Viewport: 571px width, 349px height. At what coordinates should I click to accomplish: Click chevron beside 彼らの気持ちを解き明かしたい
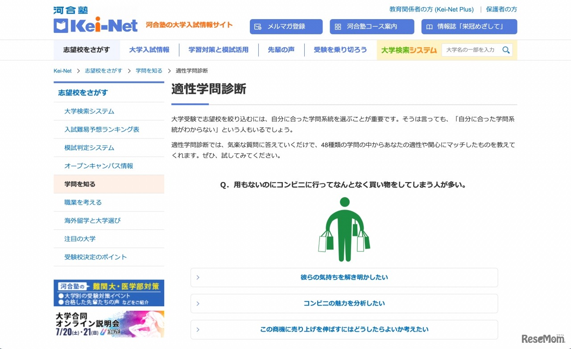click(198, 277)
